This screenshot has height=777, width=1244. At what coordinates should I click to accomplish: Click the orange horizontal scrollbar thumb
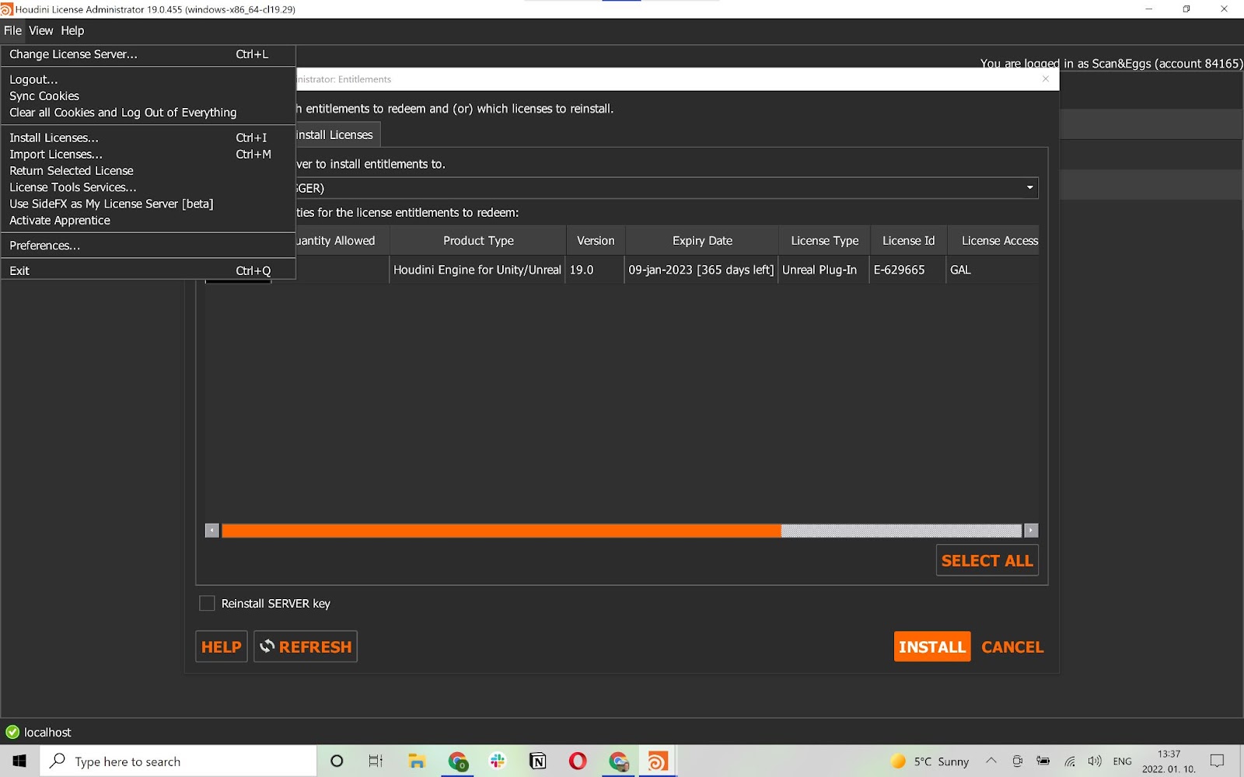(x=501, y=531)
